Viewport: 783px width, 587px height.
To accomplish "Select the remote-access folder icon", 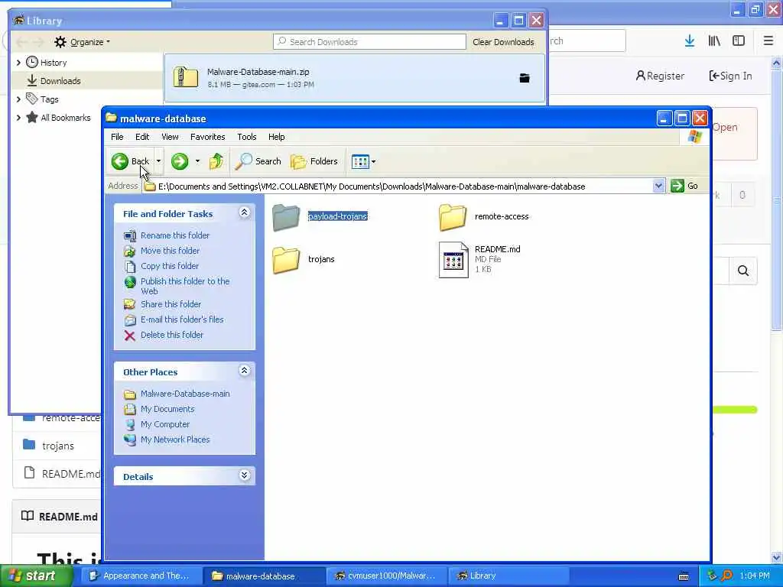I will (453, 216).
